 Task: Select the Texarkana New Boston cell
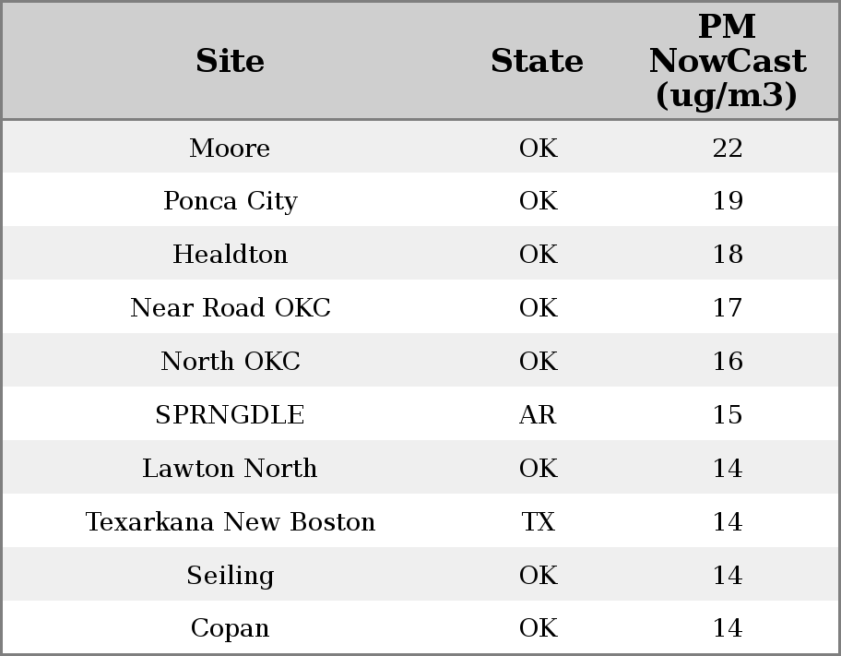(230, 521)
